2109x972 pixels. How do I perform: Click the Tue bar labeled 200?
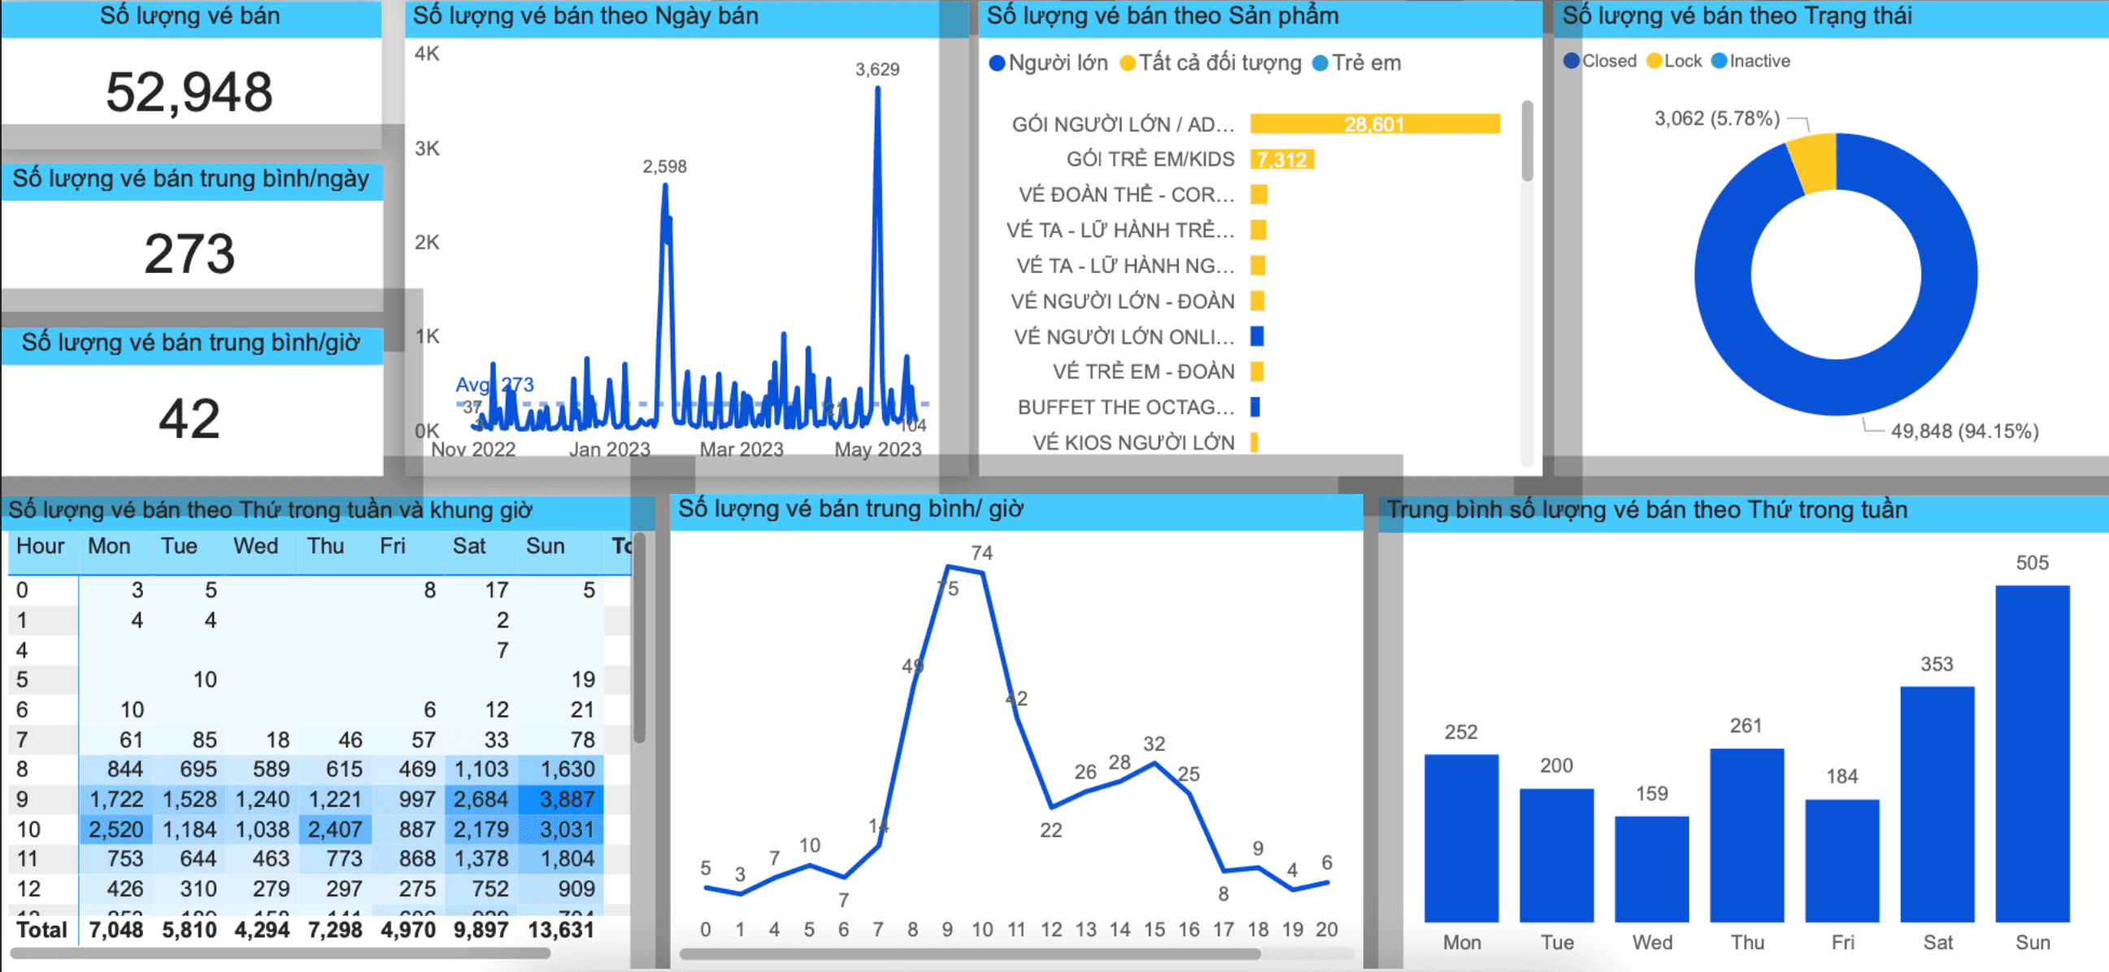click(1556, 855)
